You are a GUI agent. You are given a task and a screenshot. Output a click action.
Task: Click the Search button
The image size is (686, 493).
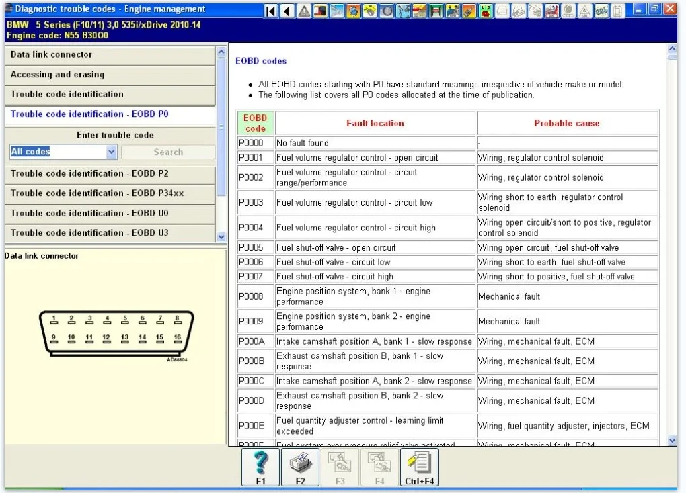click(x=168, y=152)
